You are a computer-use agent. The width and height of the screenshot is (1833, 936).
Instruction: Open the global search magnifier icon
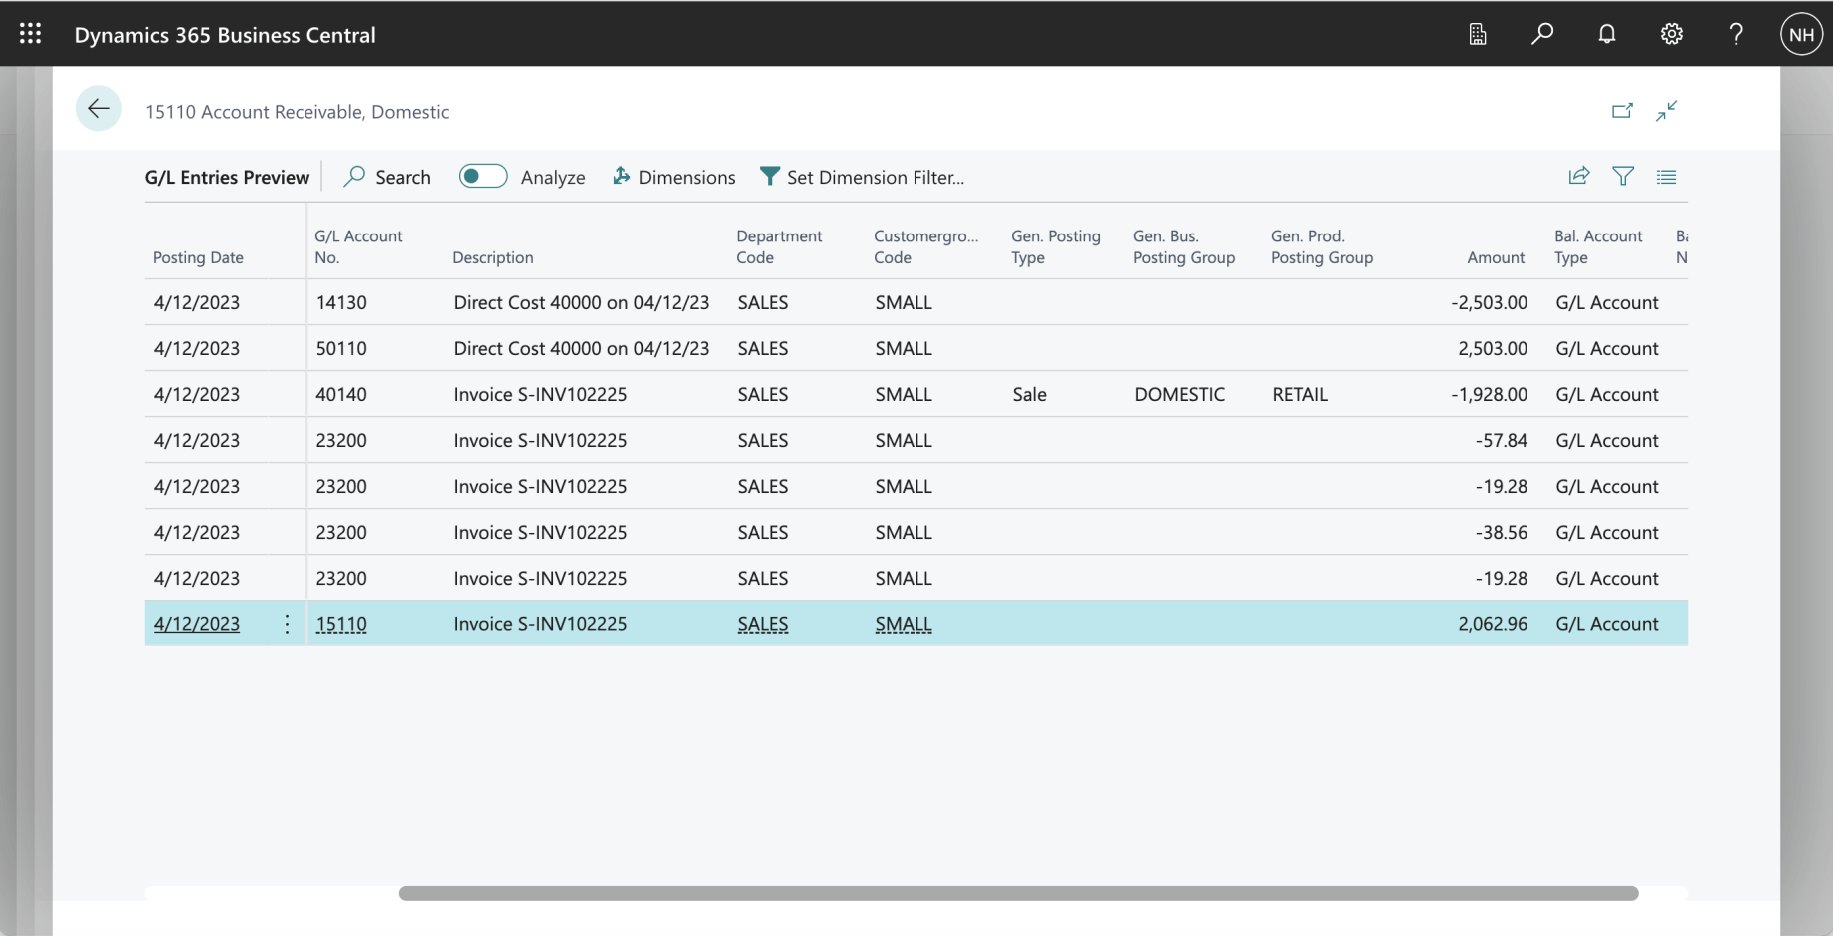point(1541,34)
